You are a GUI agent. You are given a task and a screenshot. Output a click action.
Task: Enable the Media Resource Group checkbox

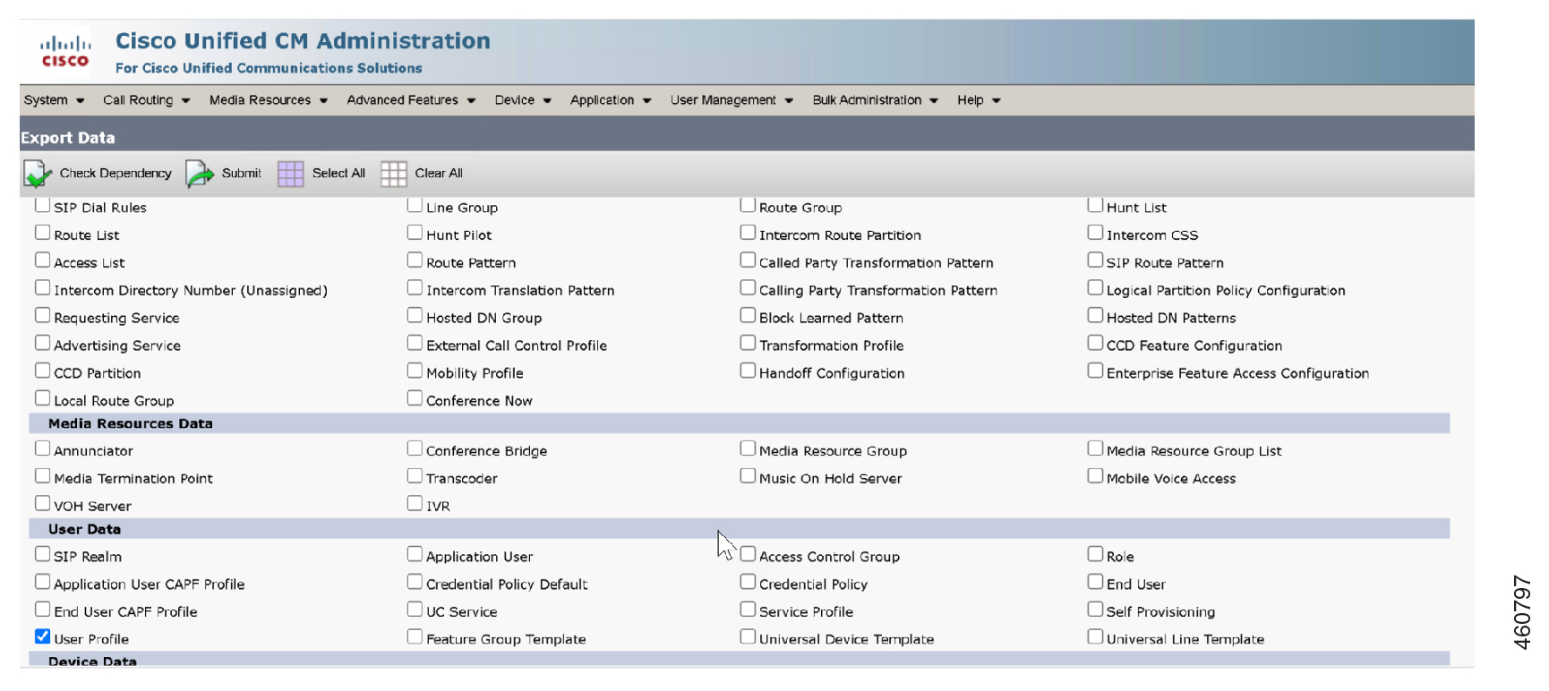point(748,448)
